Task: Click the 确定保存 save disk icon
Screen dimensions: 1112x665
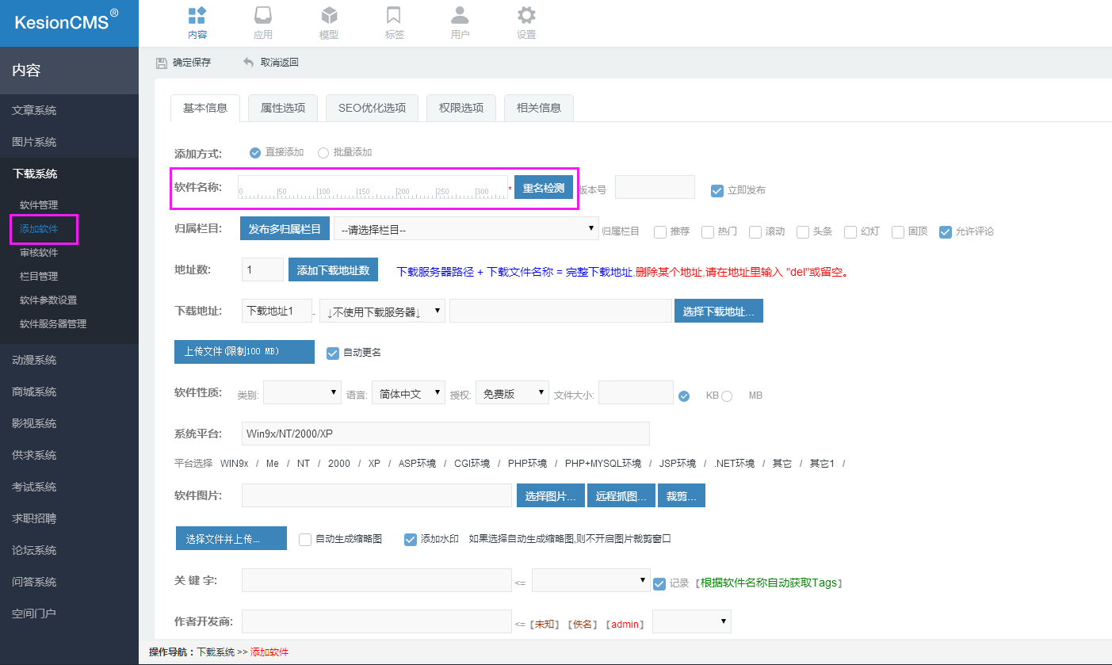Action: click(162, 61)
